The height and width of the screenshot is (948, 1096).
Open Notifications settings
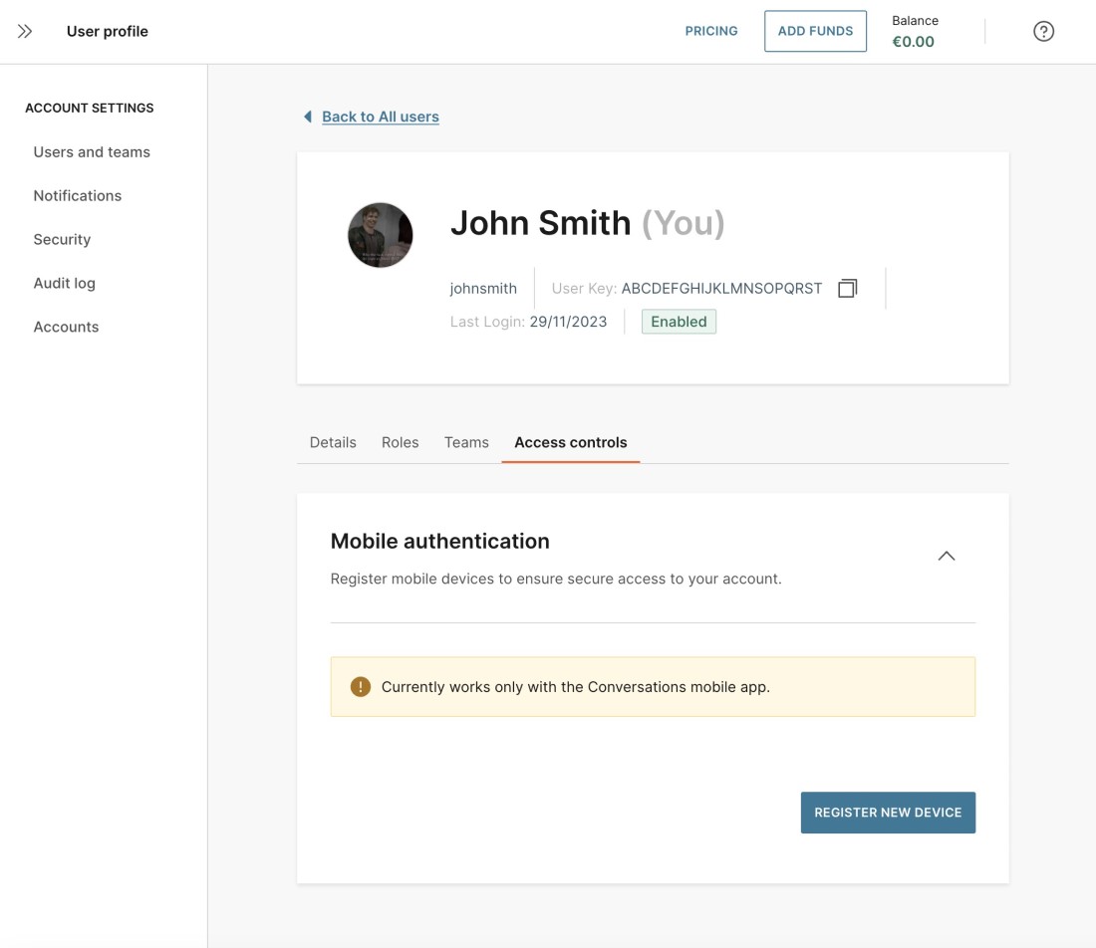click(78, 195)
